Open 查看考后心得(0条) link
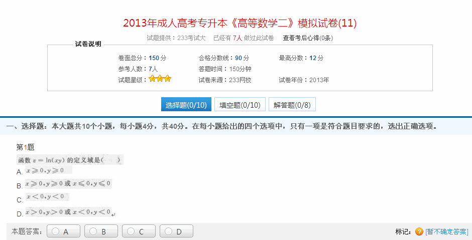 point(308,38)
